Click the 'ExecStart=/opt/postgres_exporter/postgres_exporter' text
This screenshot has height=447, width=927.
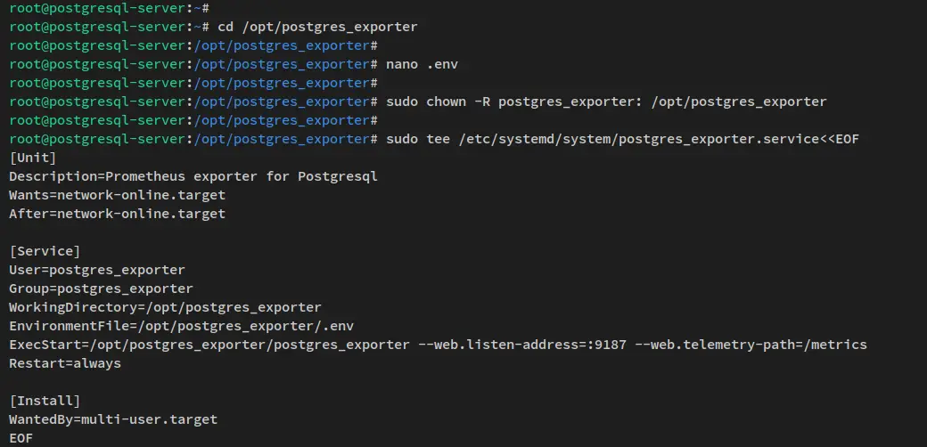click(209, 345)
